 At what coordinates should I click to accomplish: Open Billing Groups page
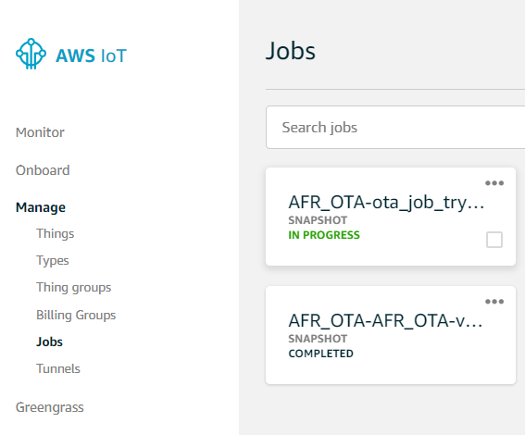tap(76, 316)
